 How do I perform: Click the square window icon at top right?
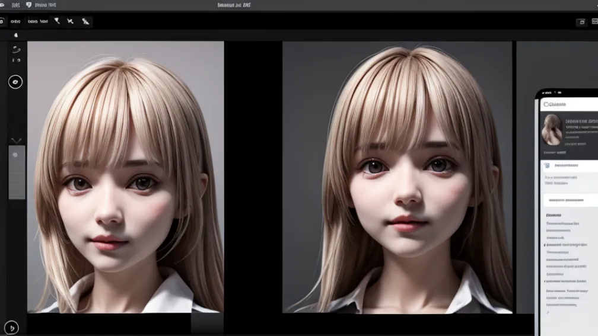point(581,22)
